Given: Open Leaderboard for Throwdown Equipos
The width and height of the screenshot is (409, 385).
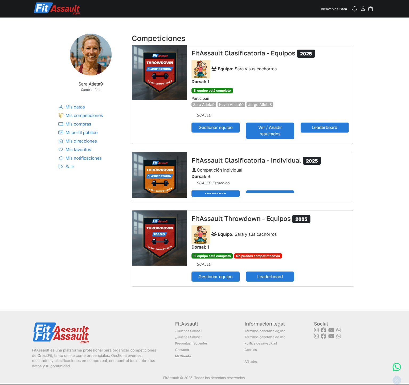Looking at the screenshot, I should 270,277.
